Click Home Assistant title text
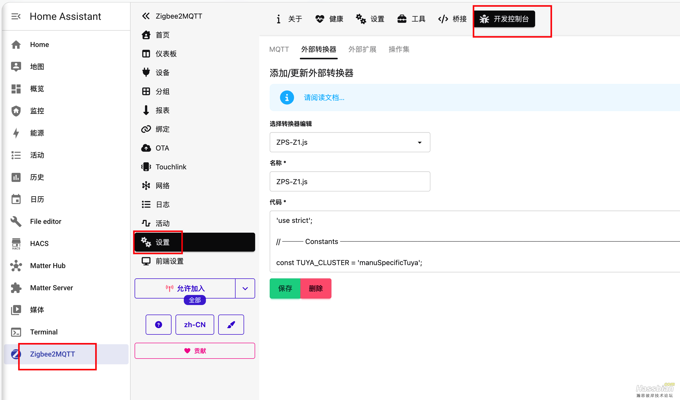 coord(66,17)
